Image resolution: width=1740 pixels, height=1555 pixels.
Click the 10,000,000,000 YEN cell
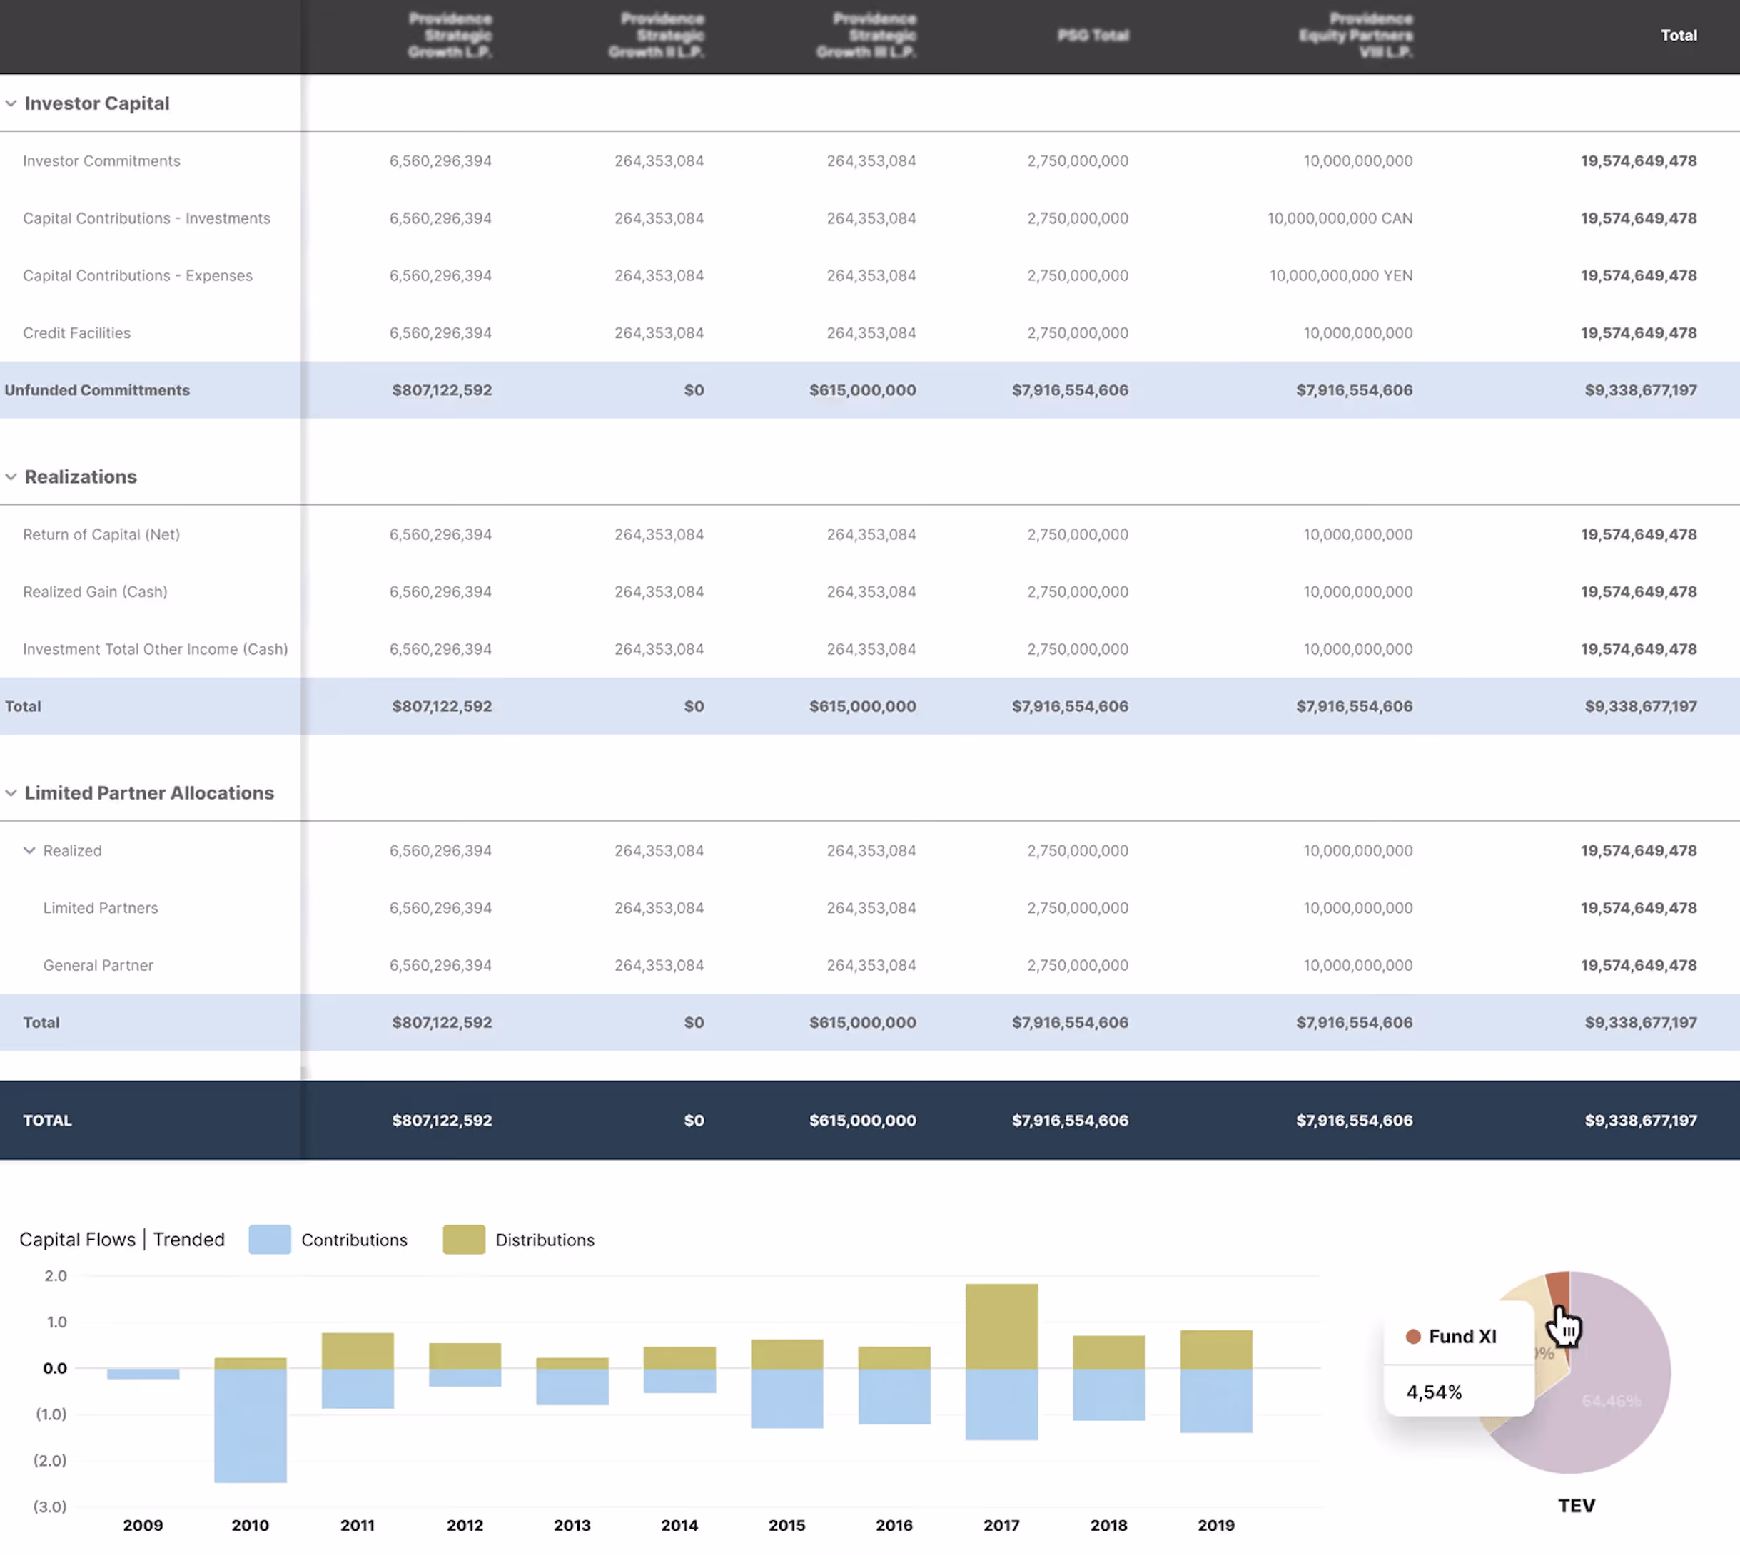click(1341, 275)
